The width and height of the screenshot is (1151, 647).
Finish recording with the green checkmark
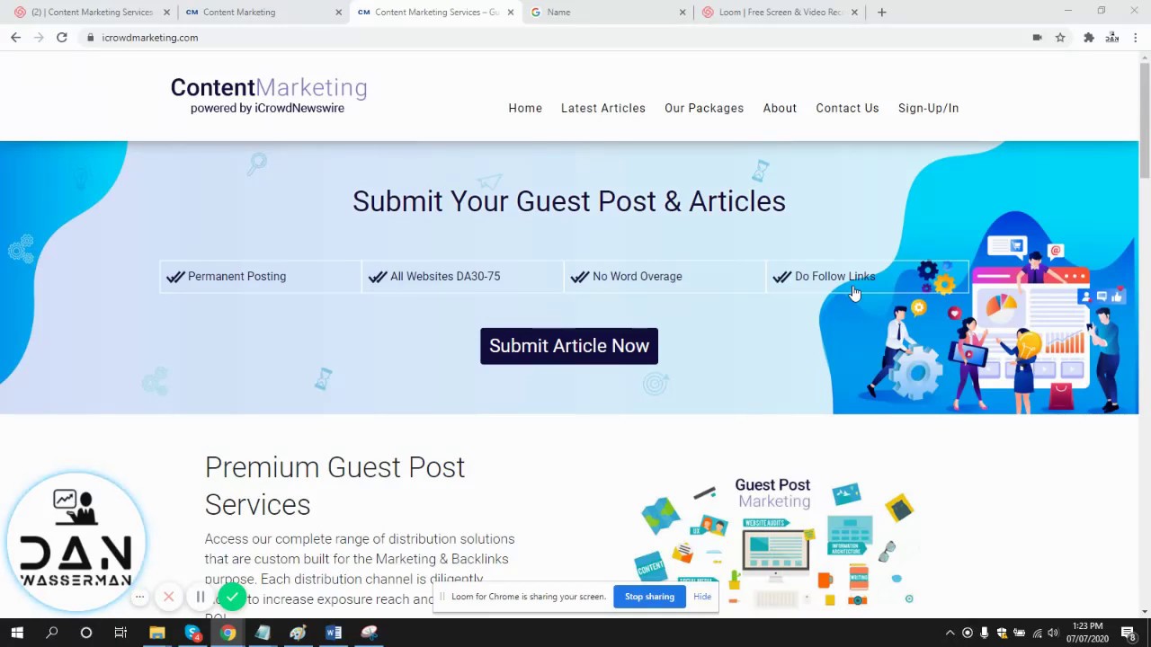tap(232, 597)
